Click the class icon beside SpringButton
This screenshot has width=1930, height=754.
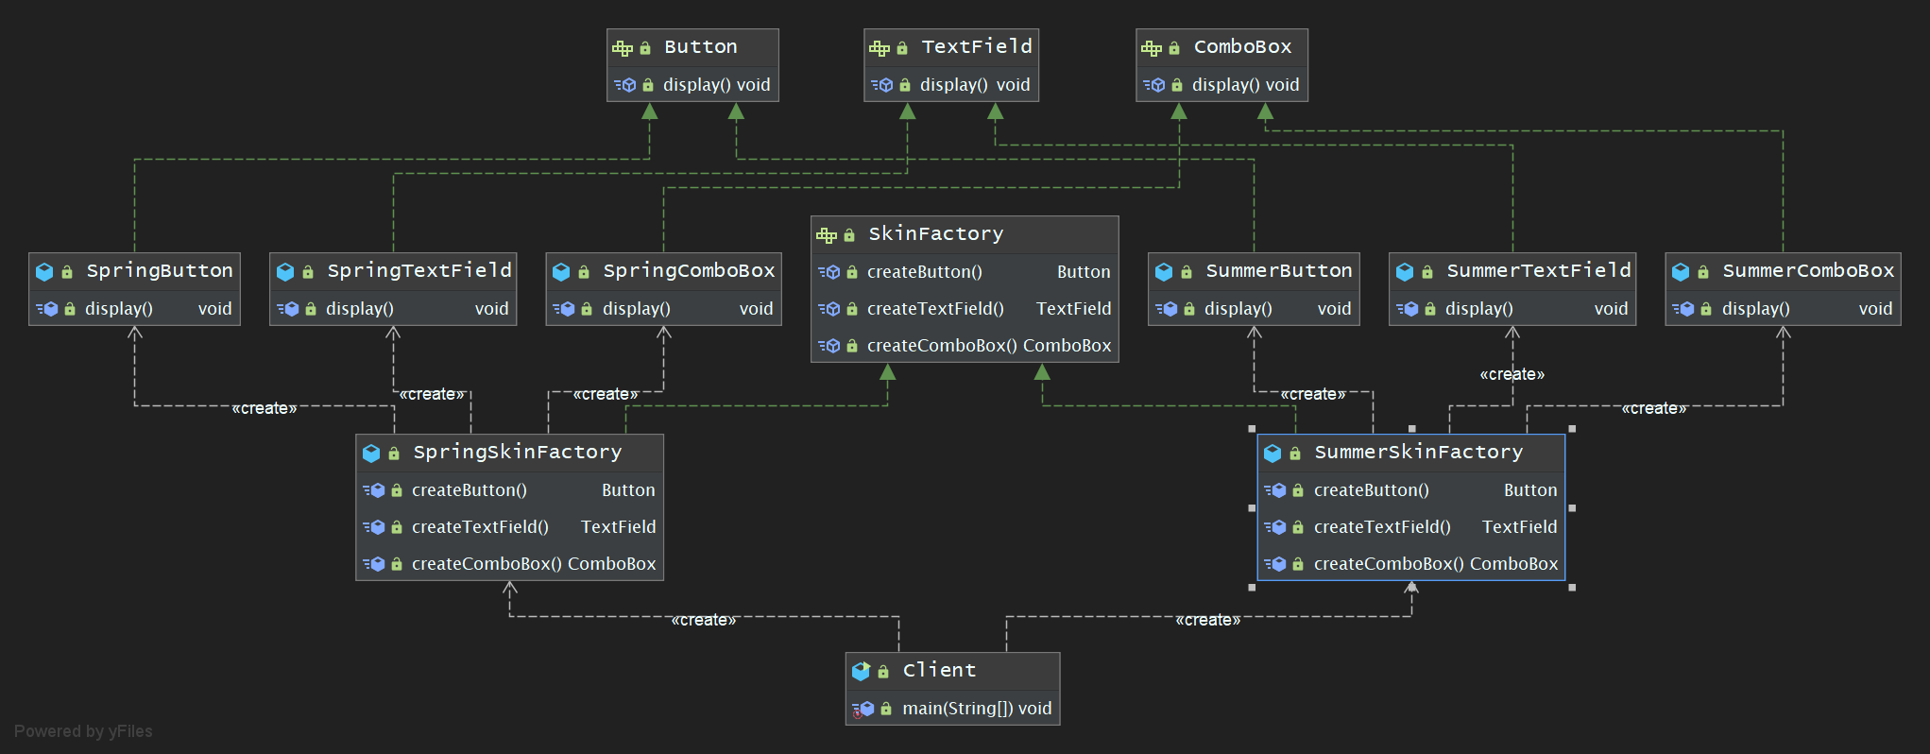coord(44,272)
